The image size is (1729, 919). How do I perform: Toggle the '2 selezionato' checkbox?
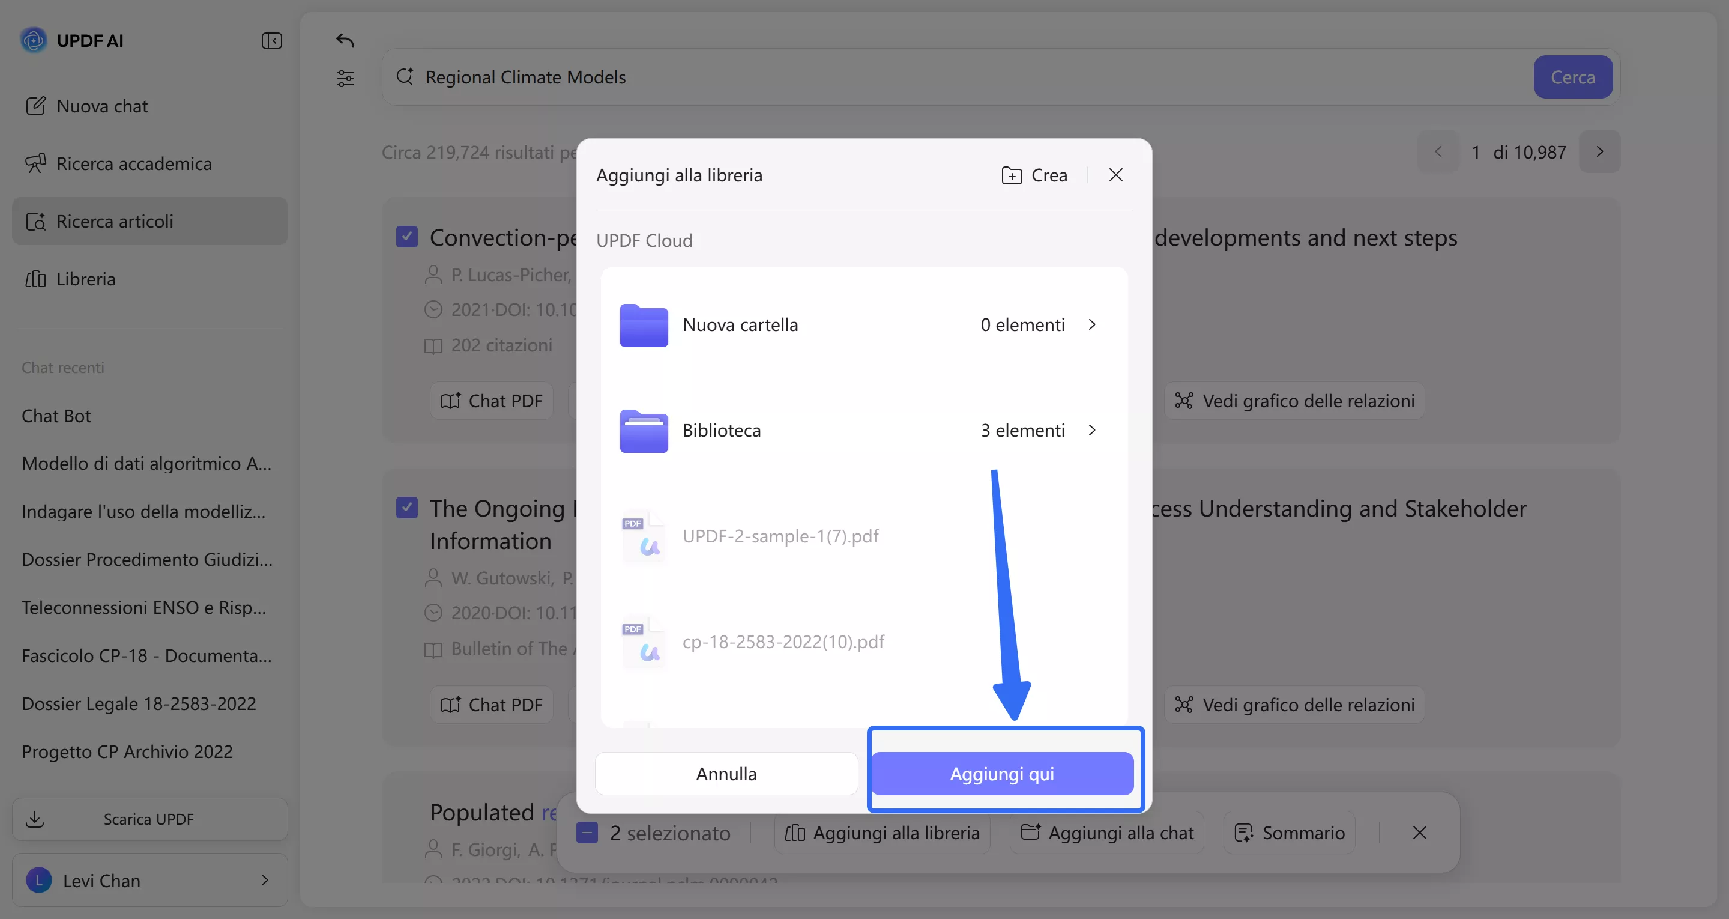coord(587,833)
